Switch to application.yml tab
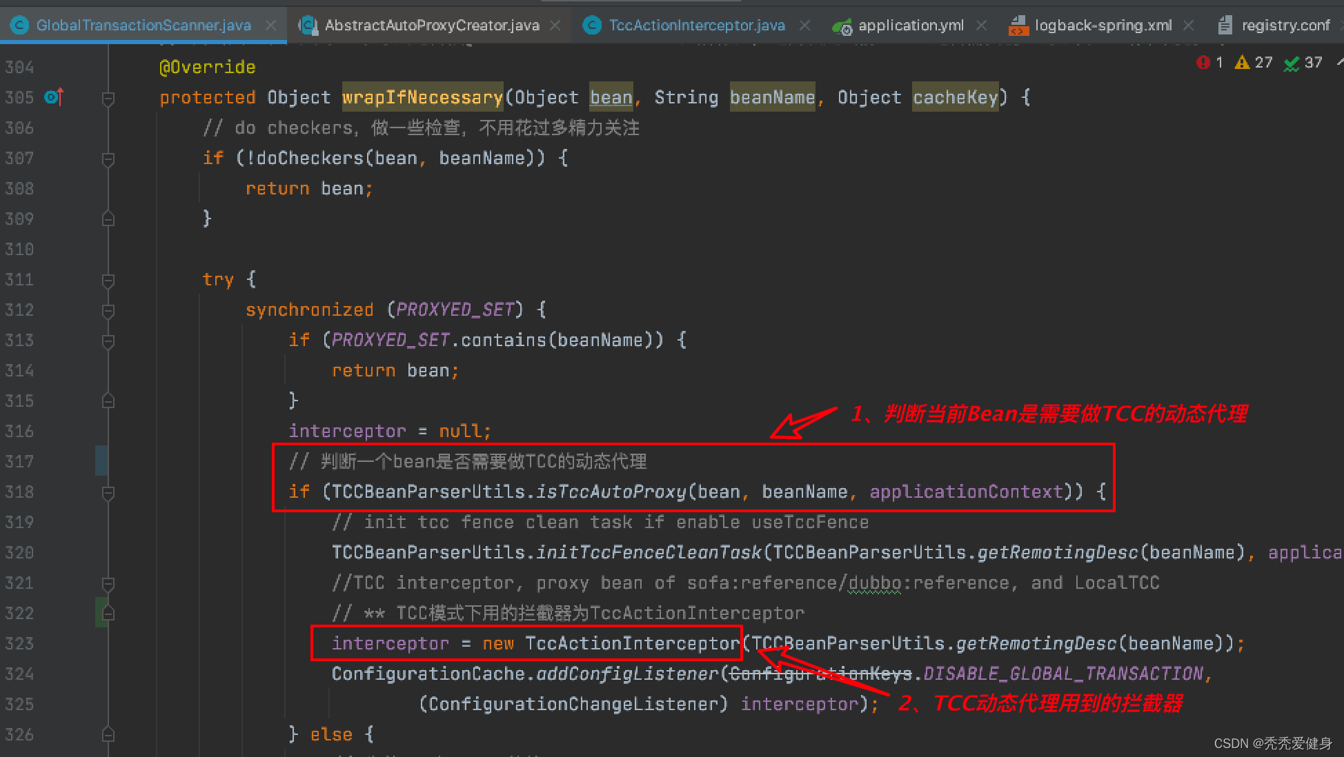Screen dimensions: 1344x757 pos(911,26)
